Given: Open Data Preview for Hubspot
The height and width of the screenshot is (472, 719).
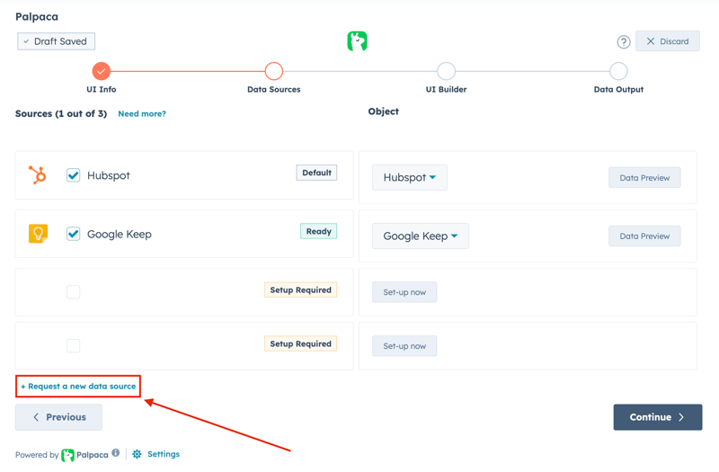Looking at the screenshot, I should 644,178.
